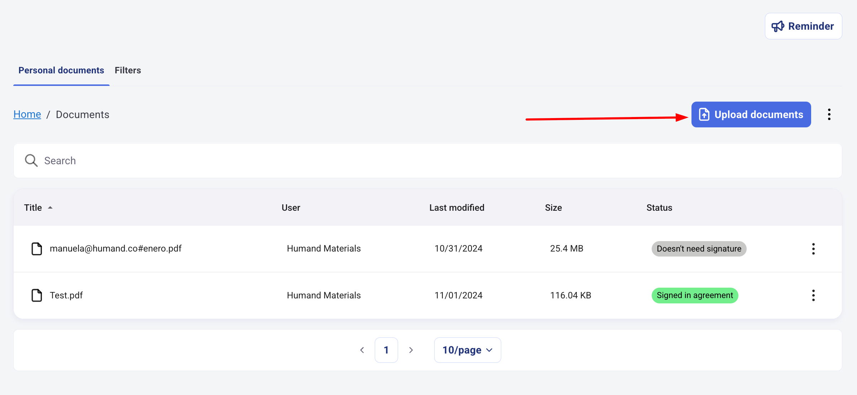This screenshot has width=857, height=395.
Task: Go to previous page chevron
Action: (x=362, y=350)
